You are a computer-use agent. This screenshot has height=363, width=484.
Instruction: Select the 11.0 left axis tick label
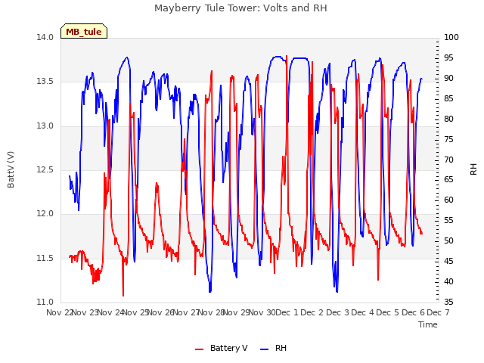coord(45,302)
